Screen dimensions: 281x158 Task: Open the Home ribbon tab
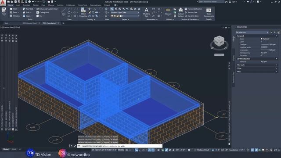11,5
